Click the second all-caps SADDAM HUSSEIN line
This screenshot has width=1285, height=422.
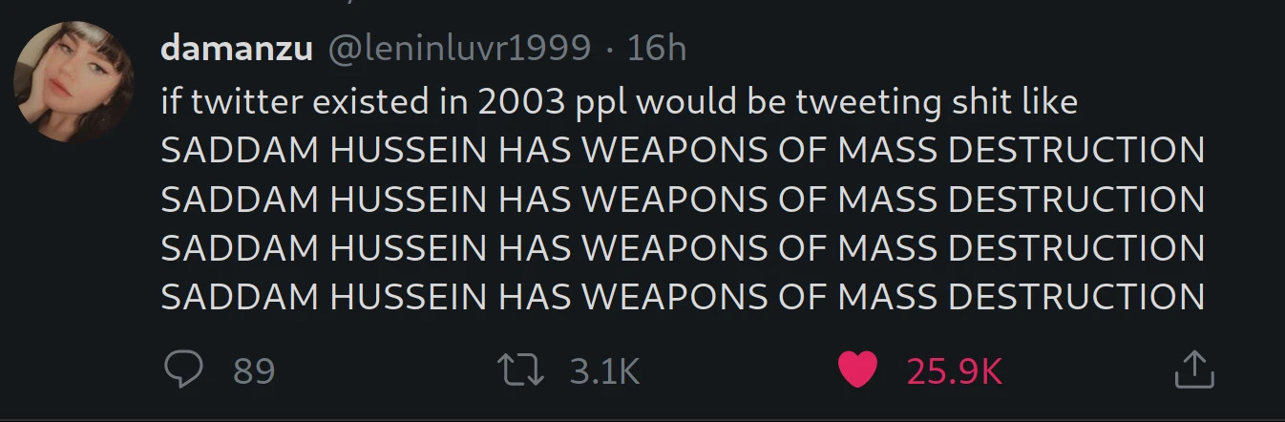[x=683, y=200]
